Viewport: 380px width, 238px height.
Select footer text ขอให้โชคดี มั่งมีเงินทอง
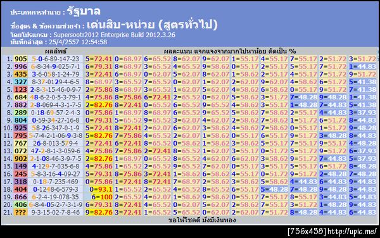pos(202,220)
